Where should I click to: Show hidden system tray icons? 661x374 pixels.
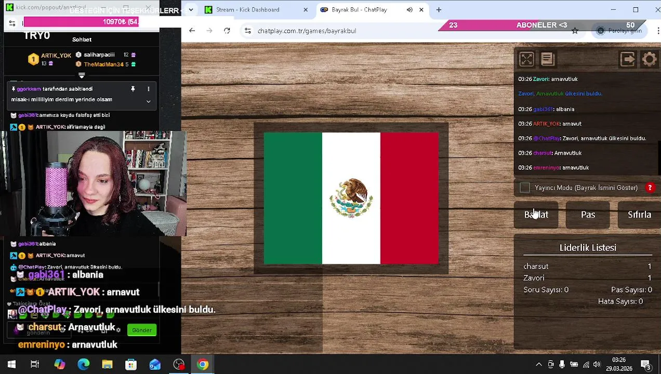539,365
